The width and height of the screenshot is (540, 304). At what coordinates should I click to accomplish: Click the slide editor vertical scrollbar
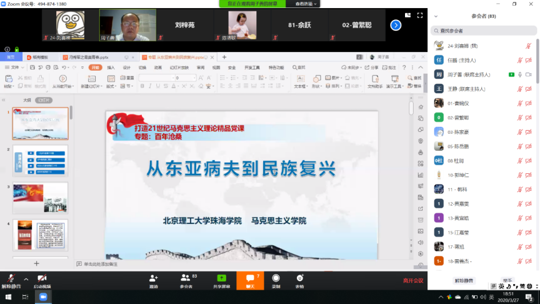[411, 107]
